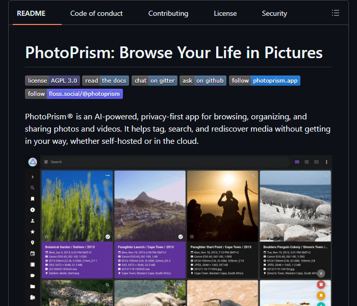Open the README outline list icon
Screen dimensions: 357x306
pos(336,13)
